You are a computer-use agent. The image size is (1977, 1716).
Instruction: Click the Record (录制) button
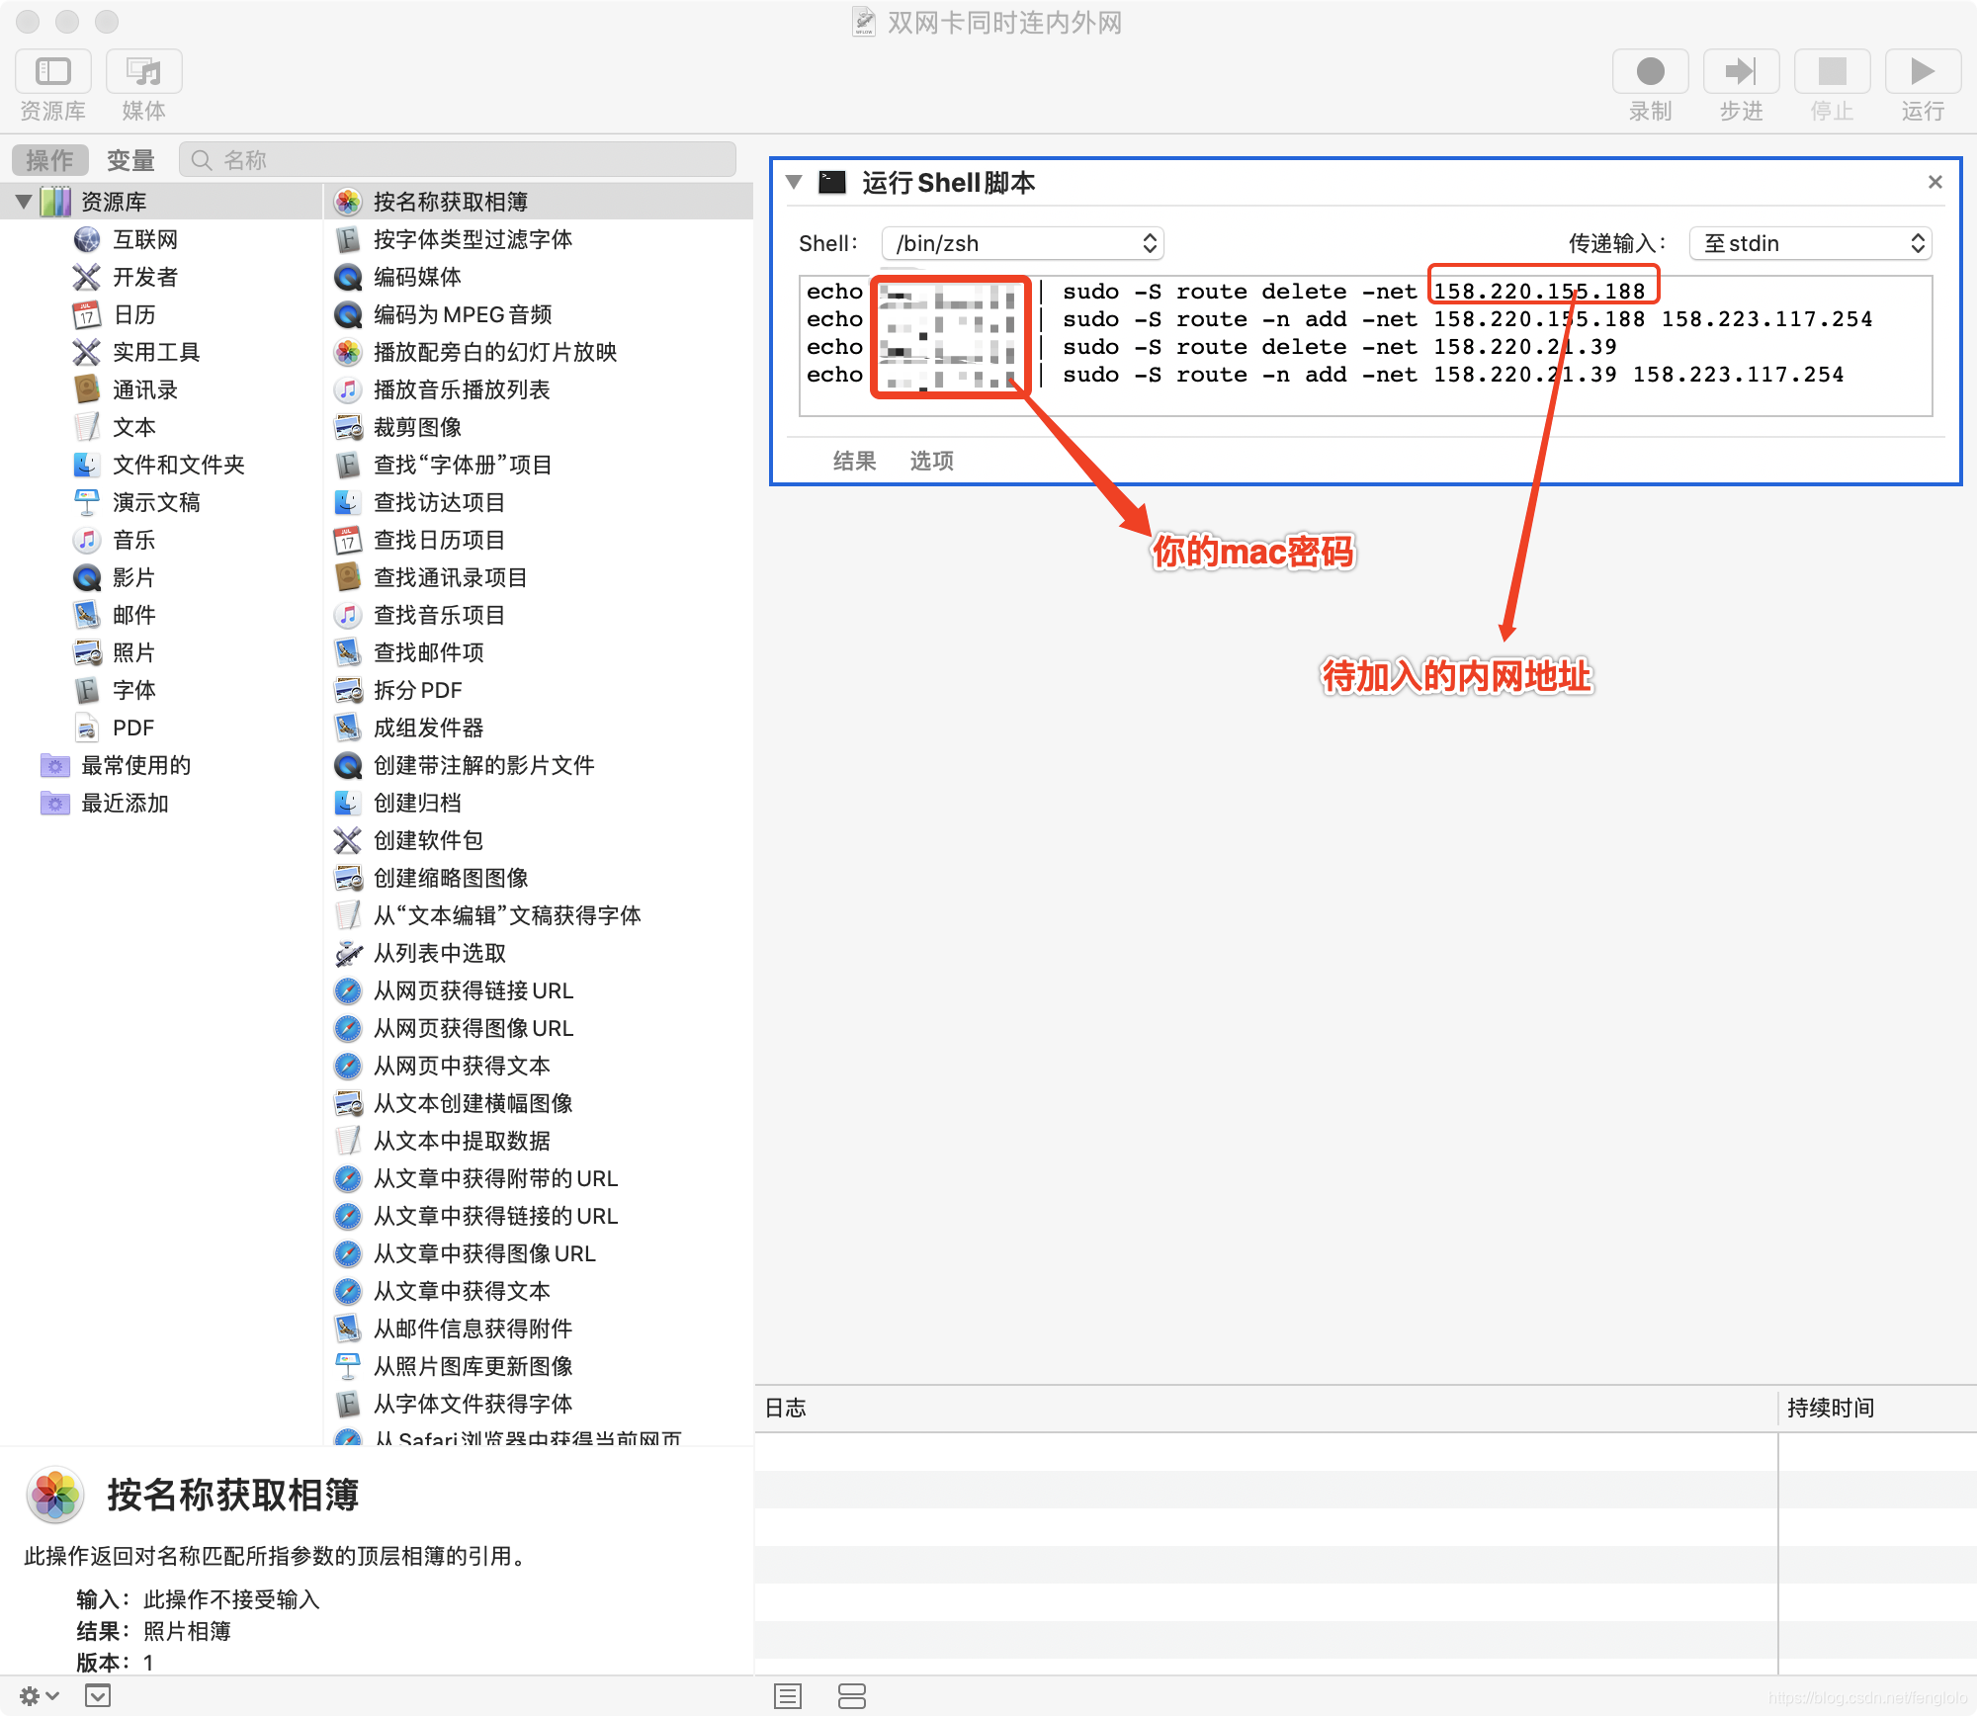[x=1650, y=71]
